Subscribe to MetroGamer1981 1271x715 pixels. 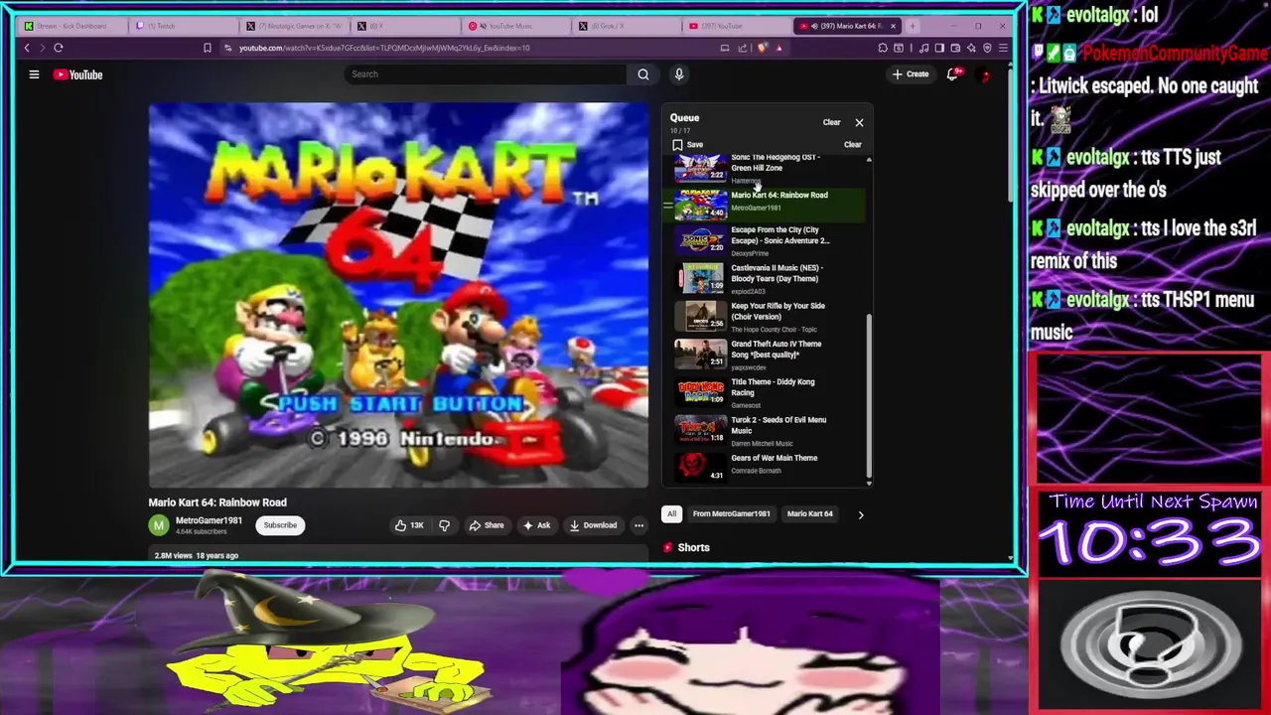pyautogui.click(x=280, y=525)
